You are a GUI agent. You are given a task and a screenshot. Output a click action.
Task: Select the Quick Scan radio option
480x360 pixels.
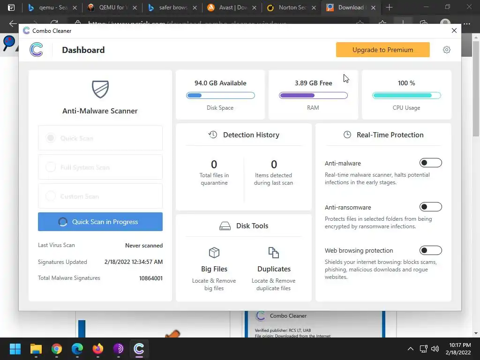[x=100, y=138]
